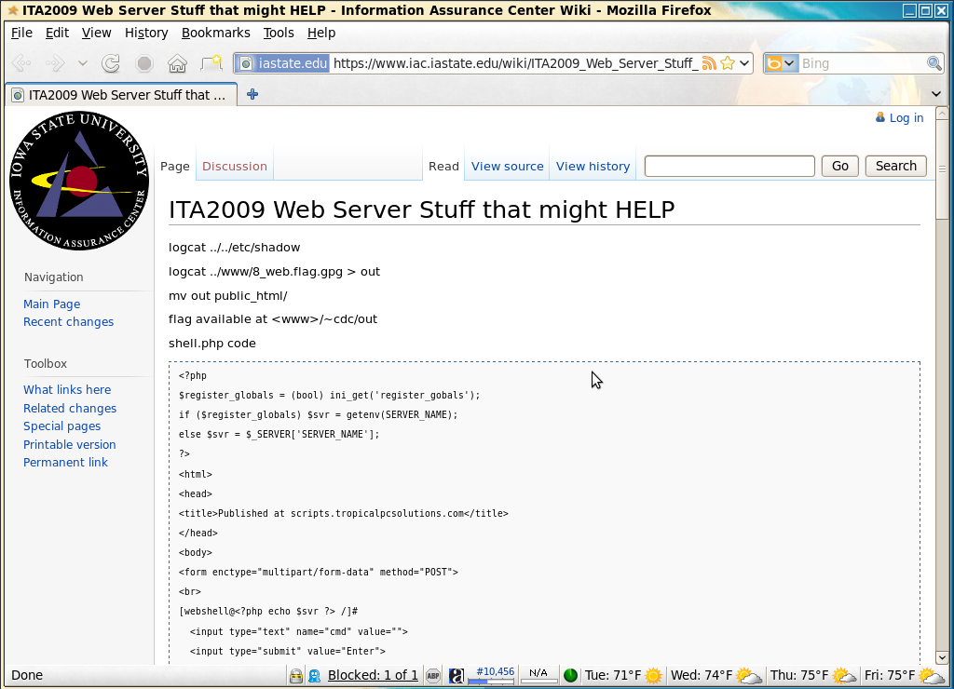Click the vertical scrollbar down arrow
This screenshot has width=954, height=689.
click(942, 657)
